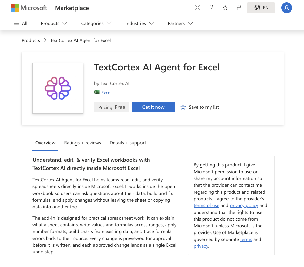304x267 pixels.
Task: Click the lock icon in header
Action: pos(239,8)
